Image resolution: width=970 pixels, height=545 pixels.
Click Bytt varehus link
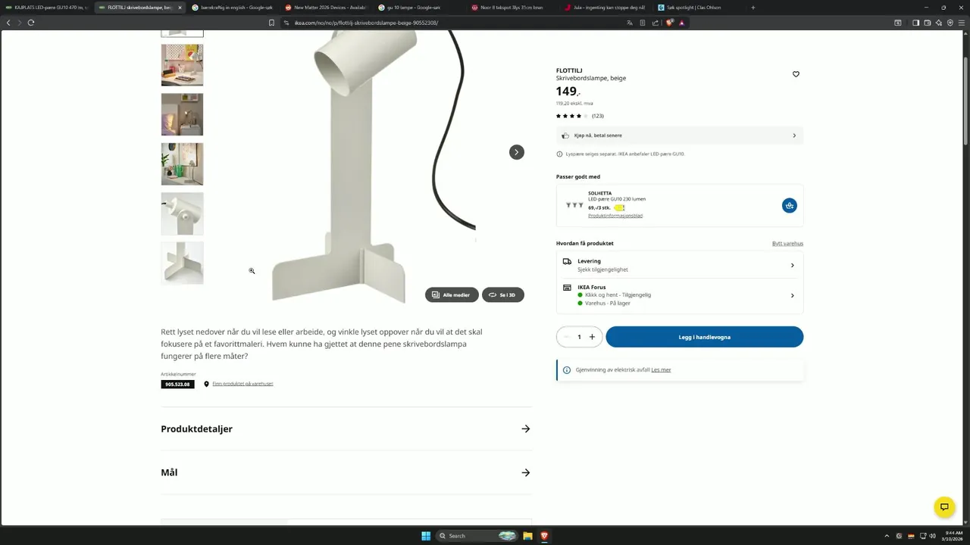tap(787, 244)
